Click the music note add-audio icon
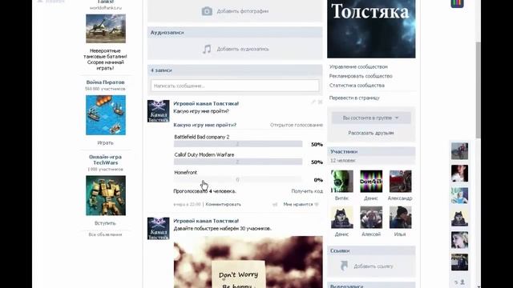The image size is (513, 288). tap(207, 49)
